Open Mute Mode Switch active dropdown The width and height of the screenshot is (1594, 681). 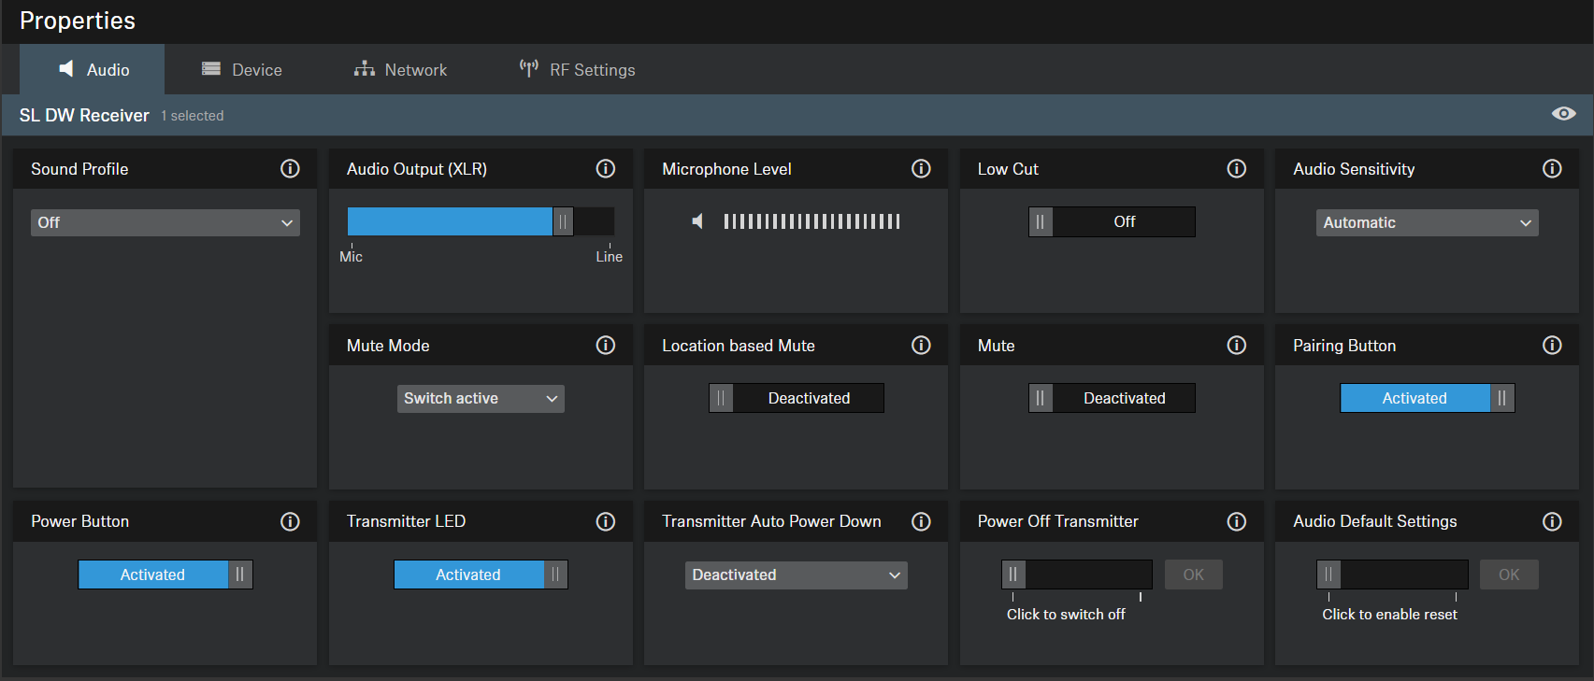pyautogui.click(x=481, y=399)
